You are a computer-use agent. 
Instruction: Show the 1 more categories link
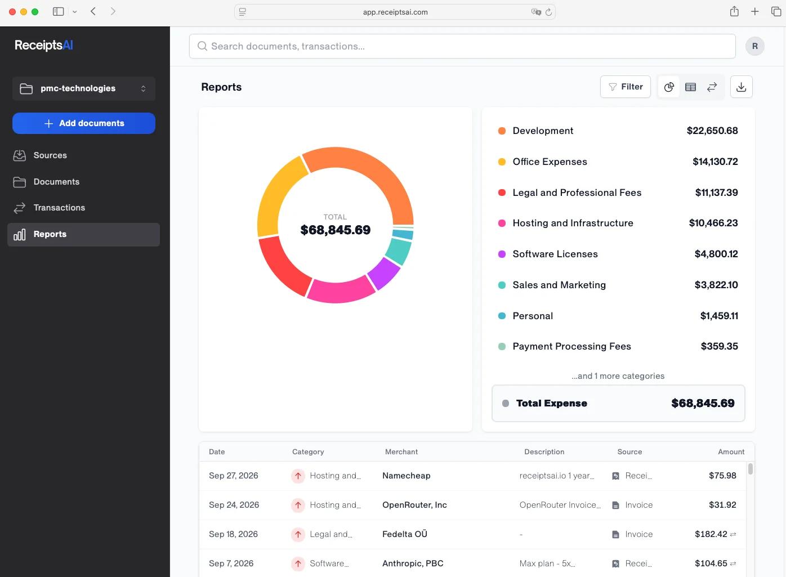coord(618,376)
